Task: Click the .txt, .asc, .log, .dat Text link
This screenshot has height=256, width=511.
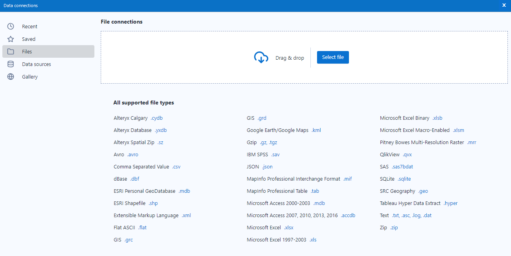Action: 411,215
